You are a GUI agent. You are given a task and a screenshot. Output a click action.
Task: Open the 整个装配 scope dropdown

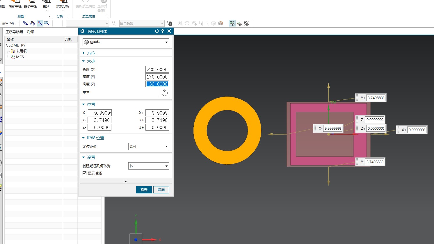(142, 23)
